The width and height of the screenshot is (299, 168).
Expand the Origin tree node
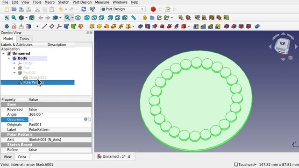click(x=14, y=63)
